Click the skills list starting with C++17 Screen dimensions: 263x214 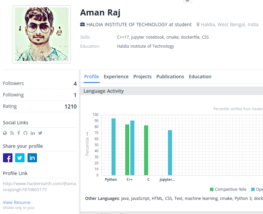(x=163, y=37)
